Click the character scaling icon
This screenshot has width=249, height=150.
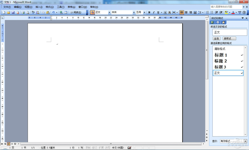coord(174,12)
